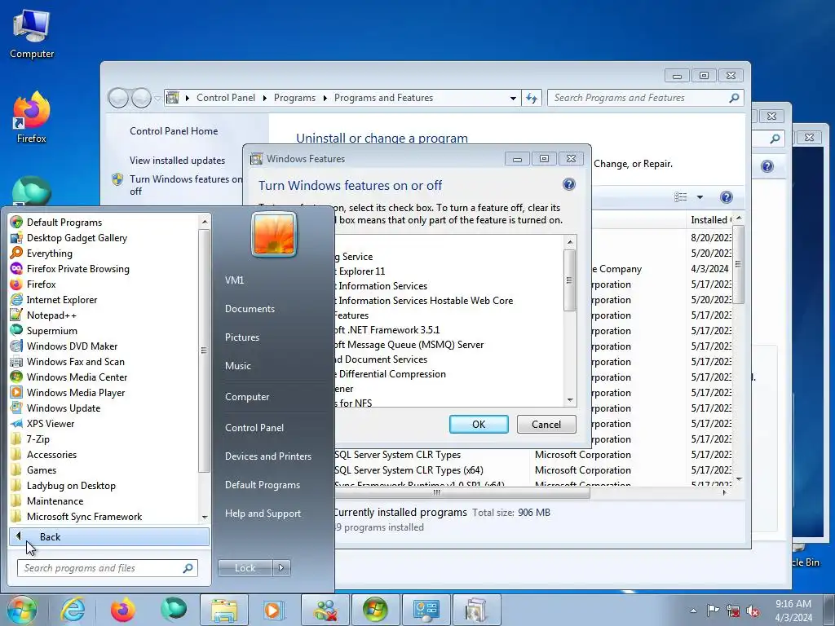
Task: Expand the Games folder
Action: [x=33, y=469]
